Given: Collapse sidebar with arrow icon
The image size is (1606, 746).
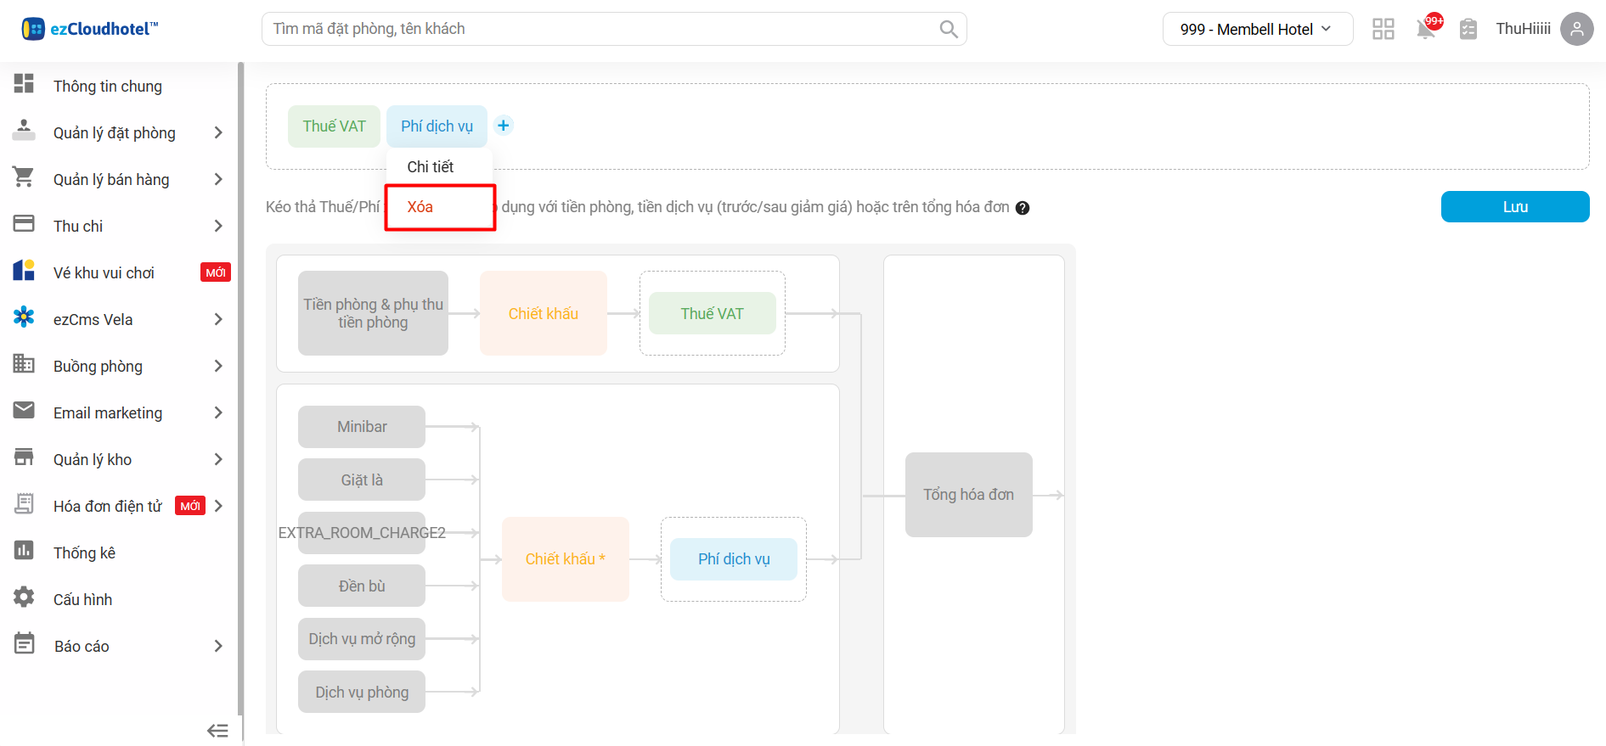Looking at the screenshot, I should pyautogui.click(x=217, y=730).
